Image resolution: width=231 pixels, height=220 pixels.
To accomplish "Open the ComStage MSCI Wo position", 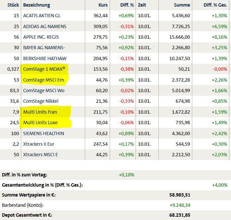I will click(x=44, y=91).
